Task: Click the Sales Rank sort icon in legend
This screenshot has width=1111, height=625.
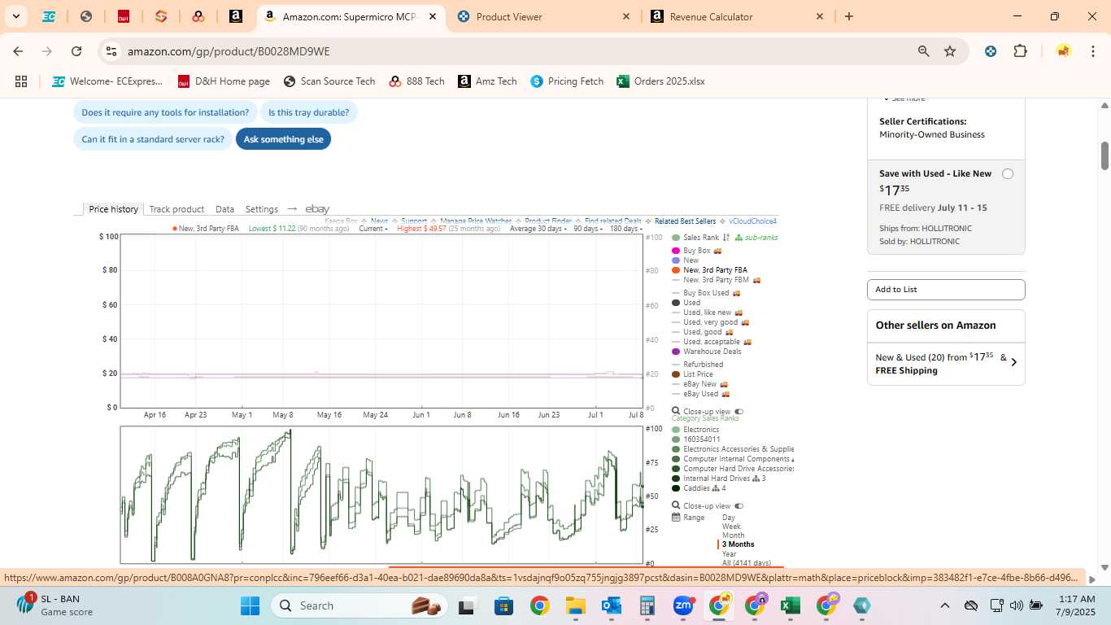Action: coord(726,238)
